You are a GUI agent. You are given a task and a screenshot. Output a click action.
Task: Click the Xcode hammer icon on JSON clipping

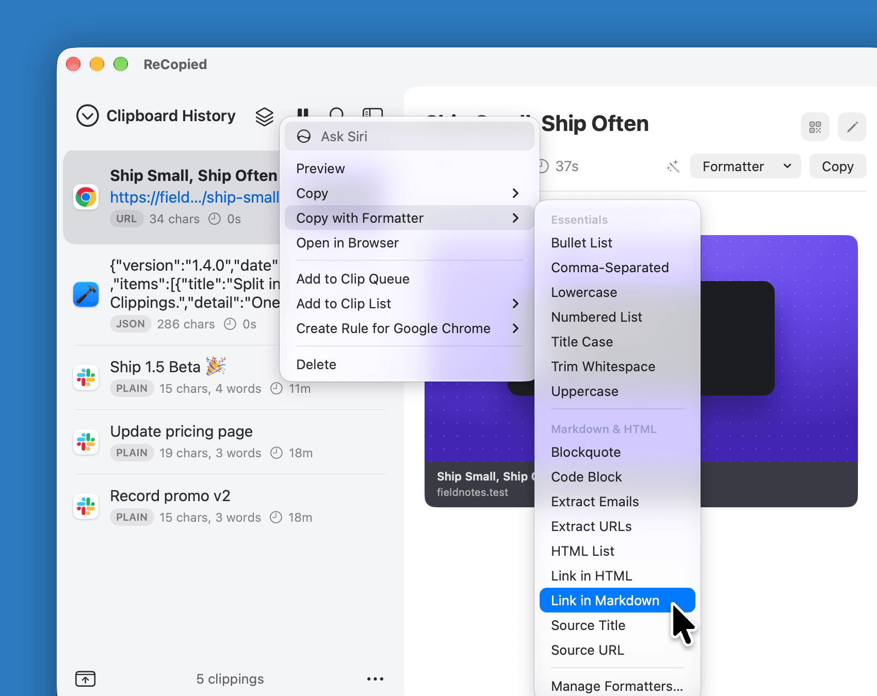[x=86, y=294]
